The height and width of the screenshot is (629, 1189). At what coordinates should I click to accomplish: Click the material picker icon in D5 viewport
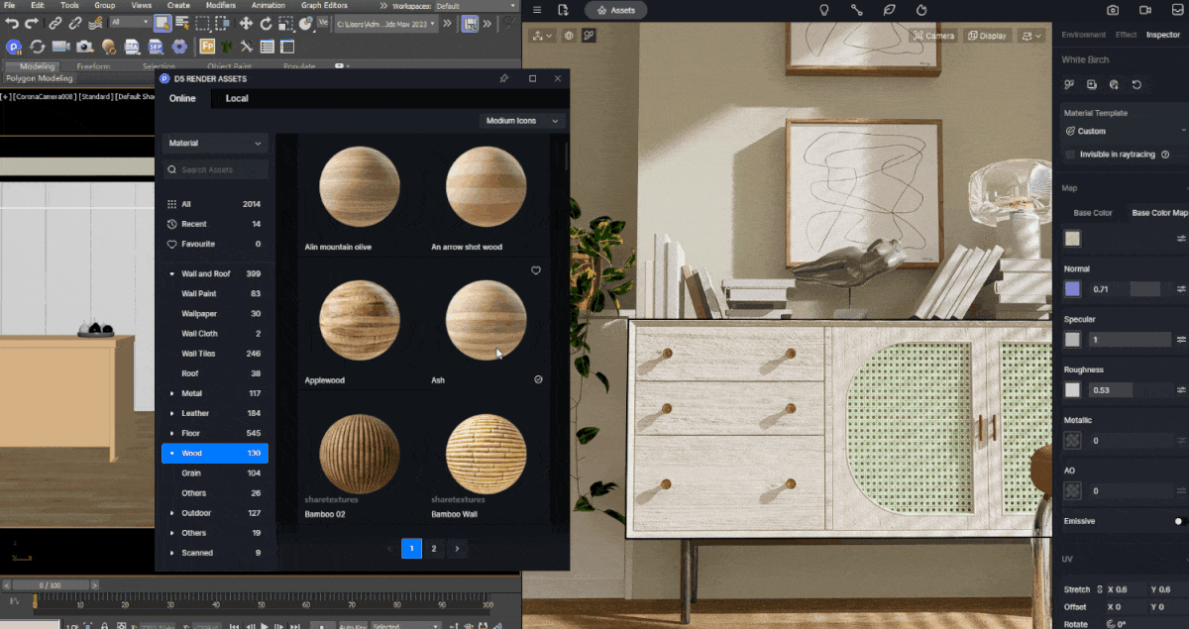point(589,36)
